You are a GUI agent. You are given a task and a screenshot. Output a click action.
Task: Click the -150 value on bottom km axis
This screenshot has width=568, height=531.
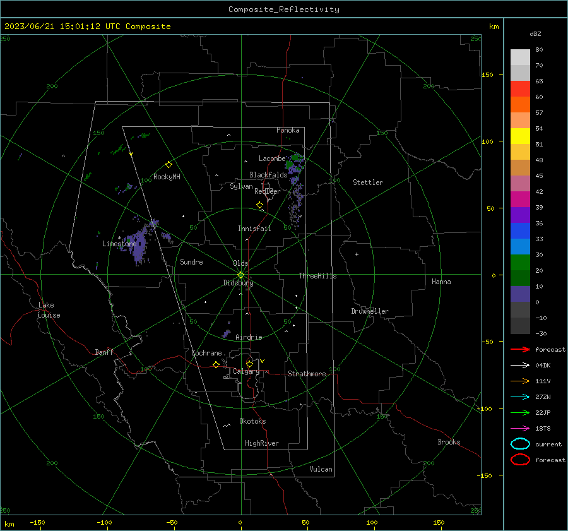coord(37,522)
